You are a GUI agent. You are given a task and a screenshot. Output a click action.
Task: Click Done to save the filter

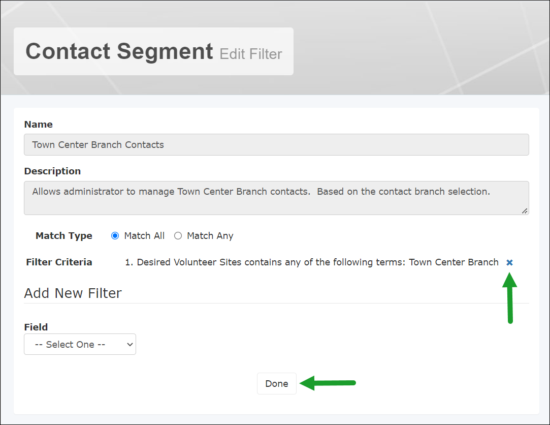276,383
